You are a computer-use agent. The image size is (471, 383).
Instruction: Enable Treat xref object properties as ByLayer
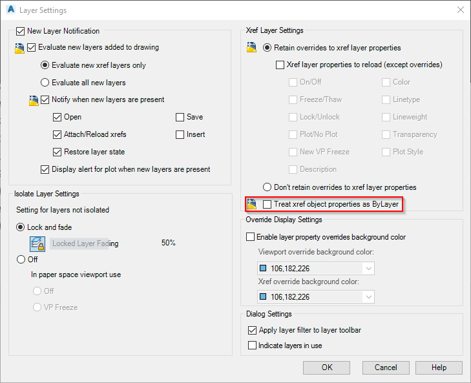click(267, 205)
